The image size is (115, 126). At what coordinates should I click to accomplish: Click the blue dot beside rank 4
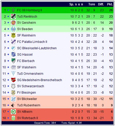[x=8, y=29]
